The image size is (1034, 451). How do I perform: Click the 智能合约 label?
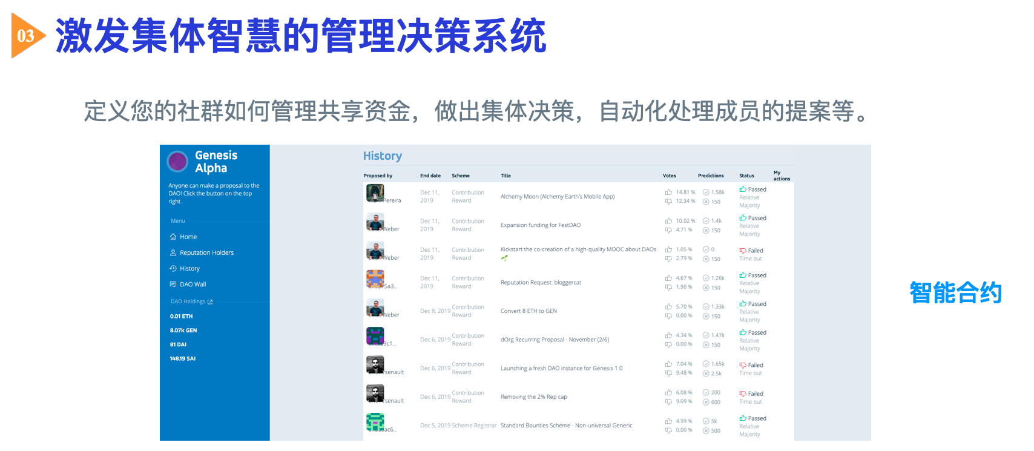point(955,293)
